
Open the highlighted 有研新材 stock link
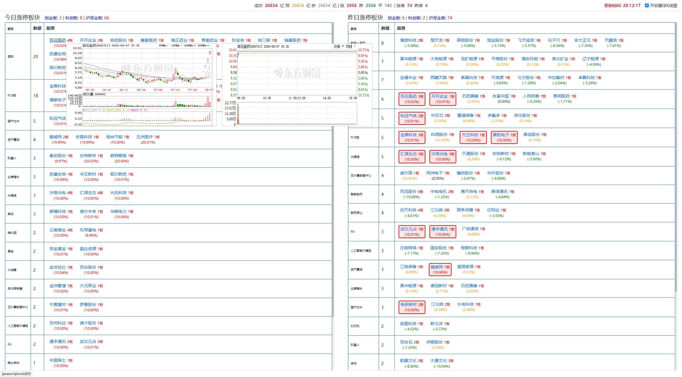click(x=409, y=304)
